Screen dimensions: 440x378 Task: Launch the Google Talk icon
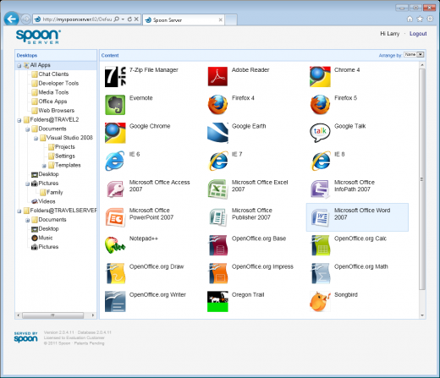coord(320,133)
